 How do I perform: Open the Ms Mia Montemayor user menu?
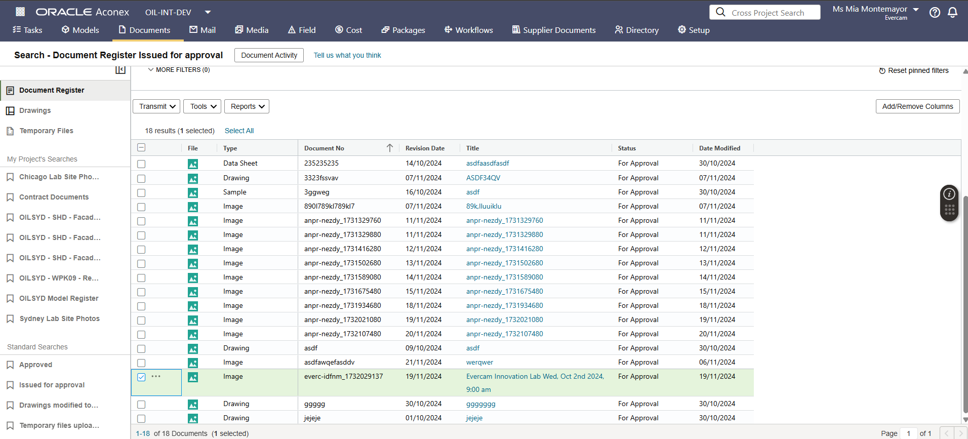pyautogui.click(x=876, y=12)
